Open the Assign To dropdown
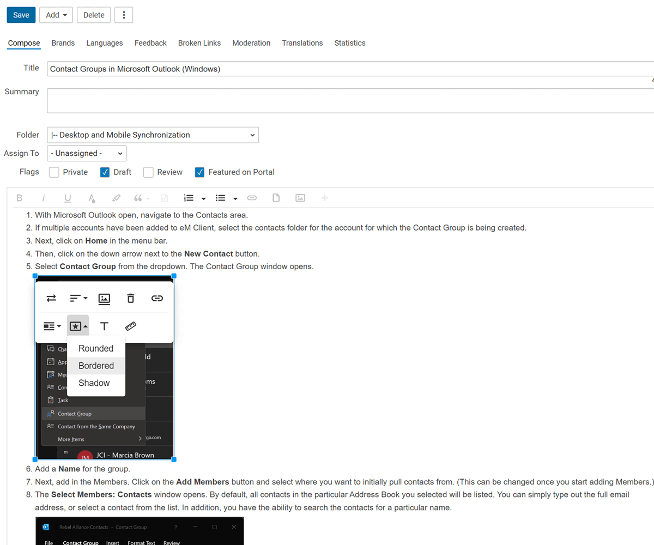This screenshot has height=545, width=654. 87,153
